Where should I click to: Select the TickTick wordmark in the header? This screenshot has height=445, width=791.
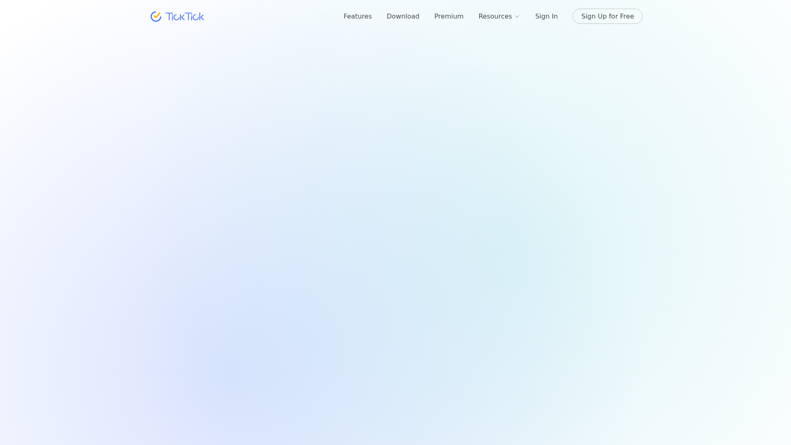click(185, 16)
